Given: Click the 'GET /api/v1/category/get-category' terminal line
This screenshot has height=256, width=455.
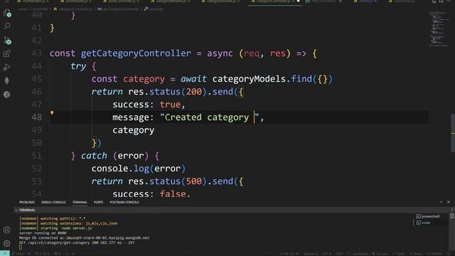Looking at the screenshot, I should (x=77, y=242).
